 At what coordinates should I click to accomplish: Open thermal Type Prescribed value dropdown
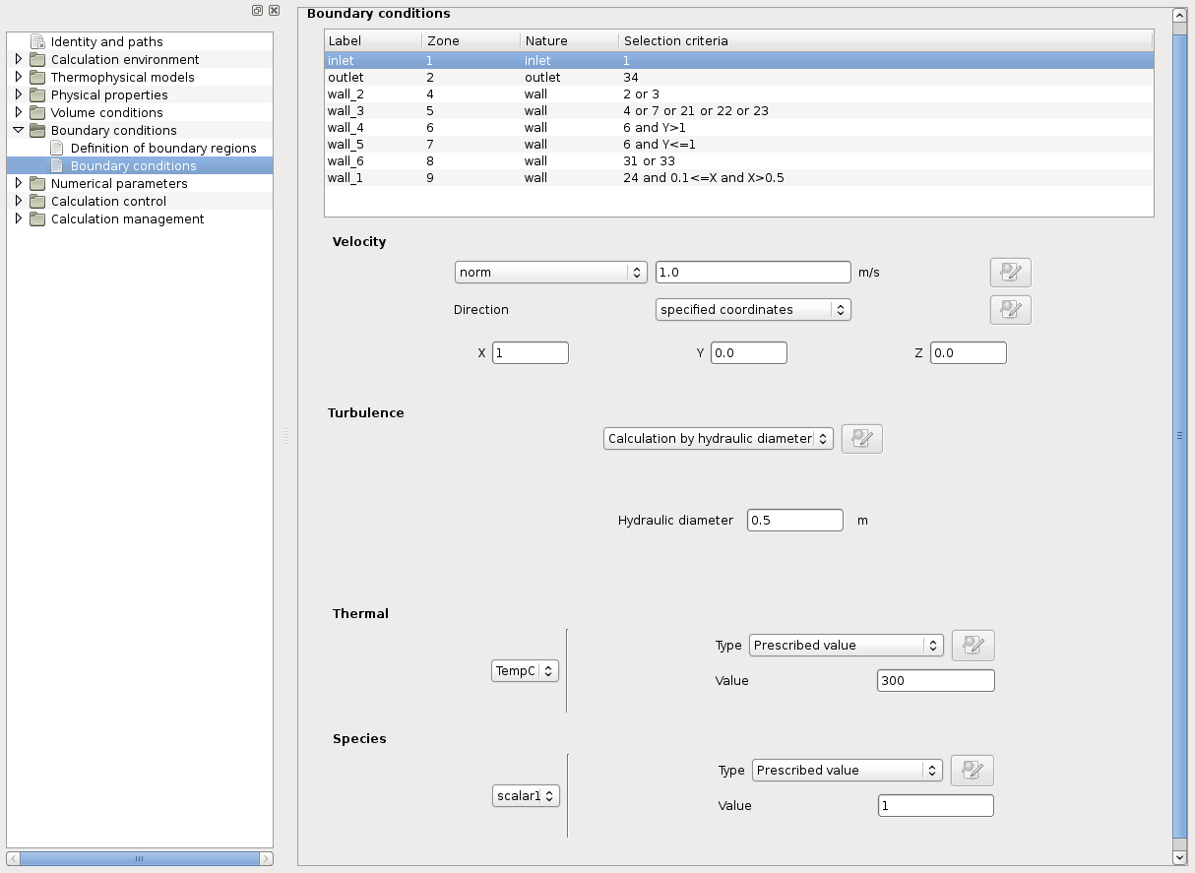coord(846,646)
